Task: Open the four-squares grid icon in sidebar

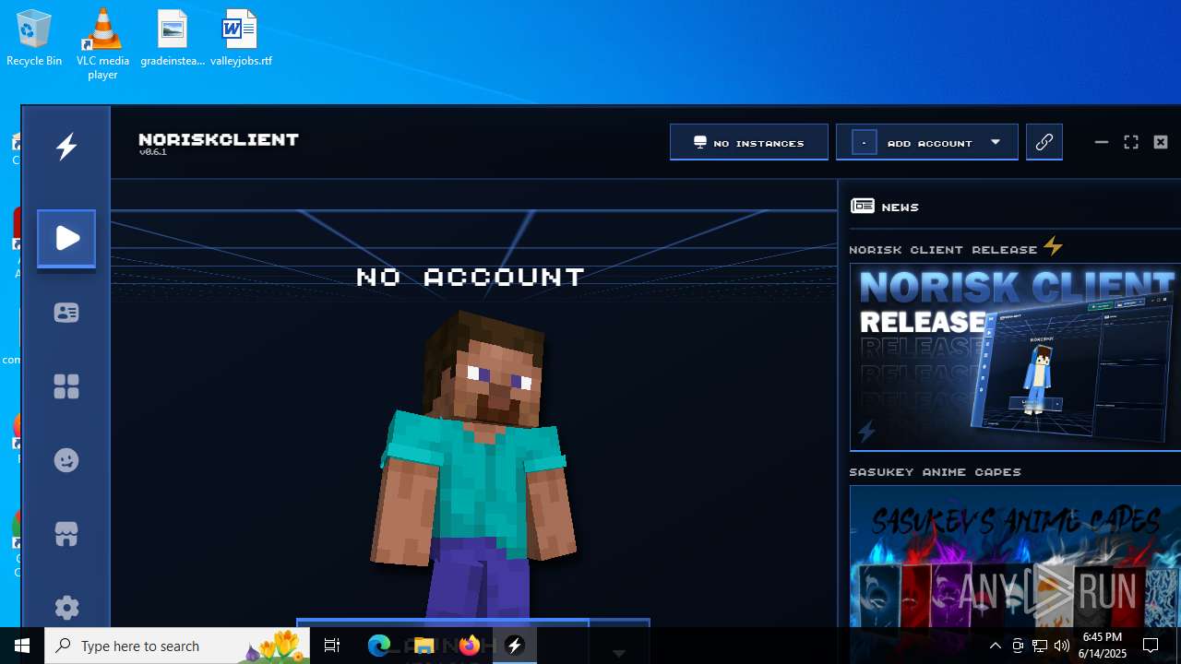Action: tap(66, 386)
